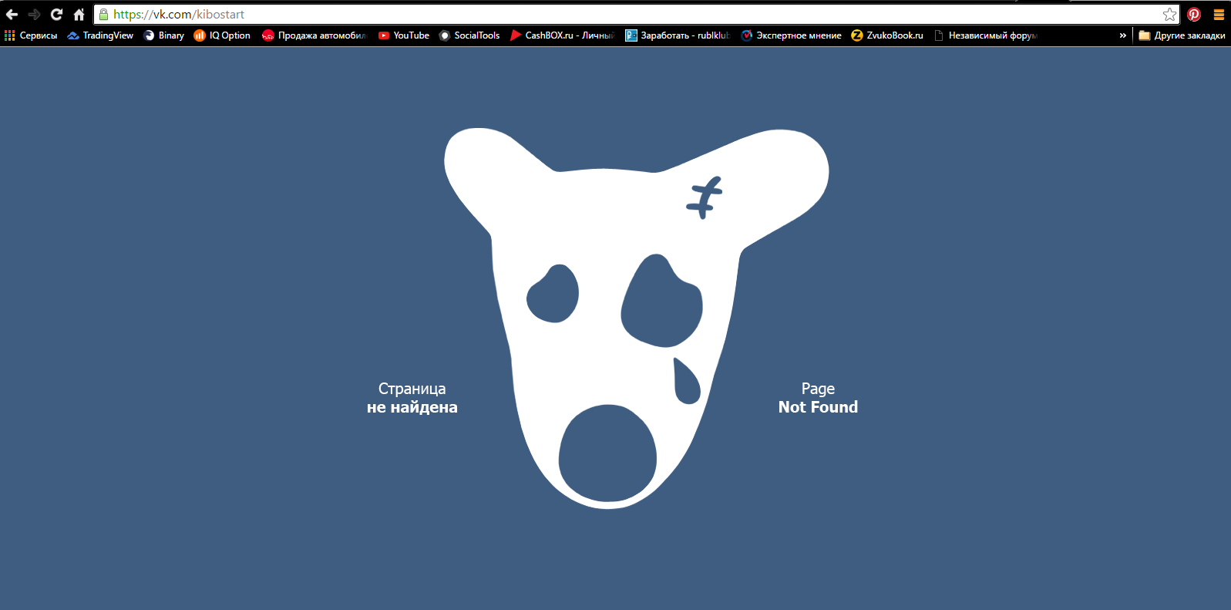Open the ZvukoBook.ru bookmark

[x=887, y=35]
